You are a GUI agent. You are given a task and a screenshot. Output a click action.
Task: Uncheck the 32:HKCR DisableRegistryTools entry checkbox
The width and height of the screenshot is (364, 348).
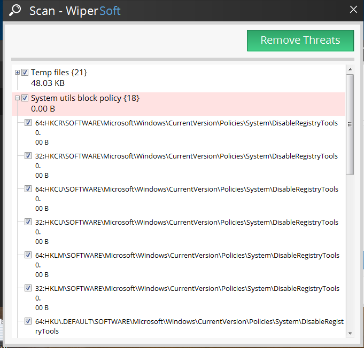28,156
